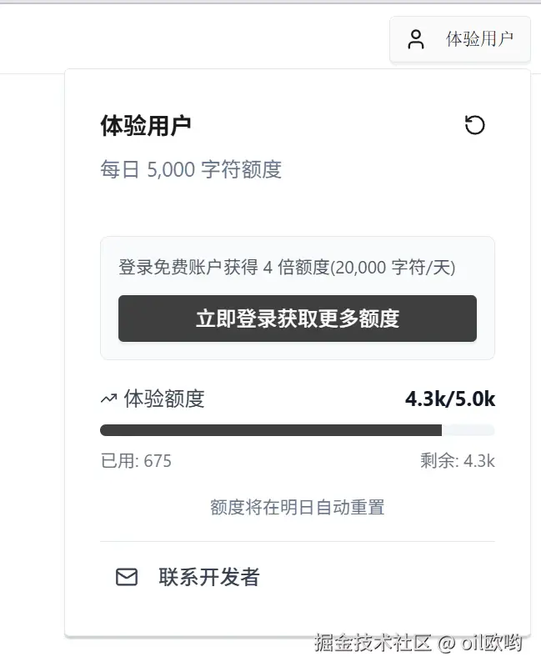Click the 剩余: 4.3k remaining text
This screenshot has height=672, width=541.
pyautogui.click(x=458, y=461)
